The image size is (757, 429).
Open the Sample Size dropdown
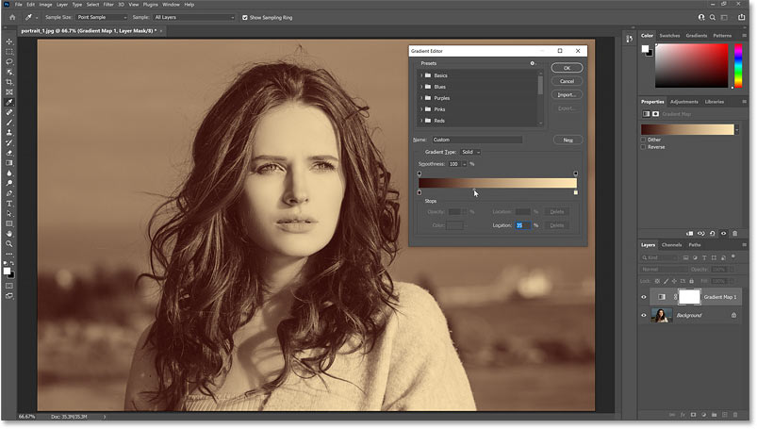pyautogui.click(x=102, y=17)
